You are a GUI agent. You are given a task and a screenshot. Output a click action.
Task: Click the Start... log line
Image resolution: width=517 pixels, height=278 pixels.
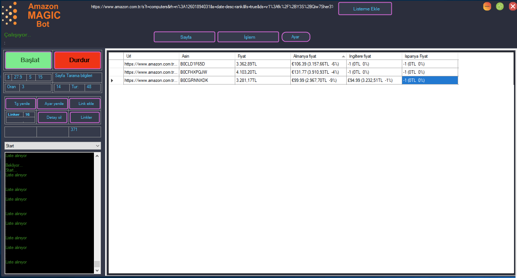coord(12,170)
